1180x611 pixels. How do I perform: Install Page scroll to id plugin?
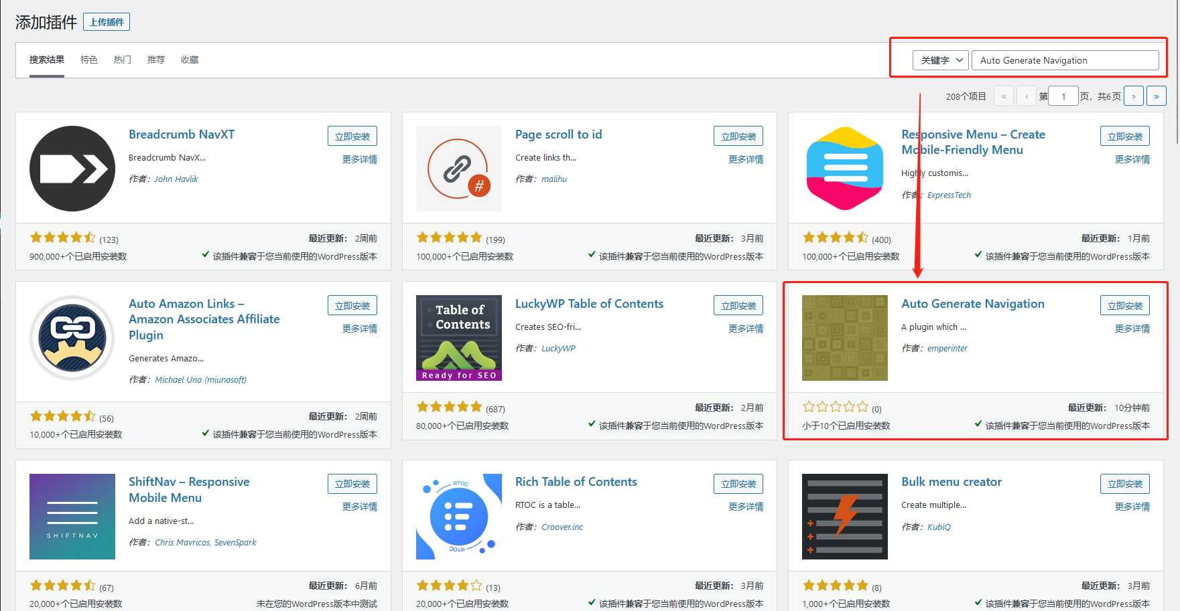[738, 136]
